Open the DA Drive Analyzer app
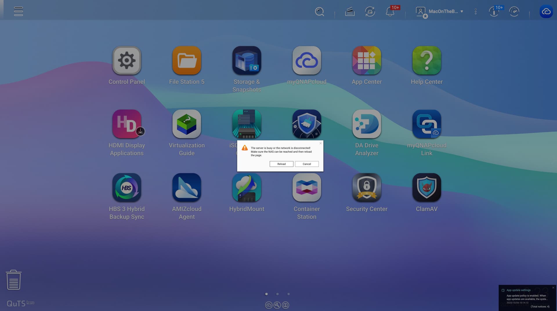The height and width of the screenshot is (311, 557). (366, 124)
